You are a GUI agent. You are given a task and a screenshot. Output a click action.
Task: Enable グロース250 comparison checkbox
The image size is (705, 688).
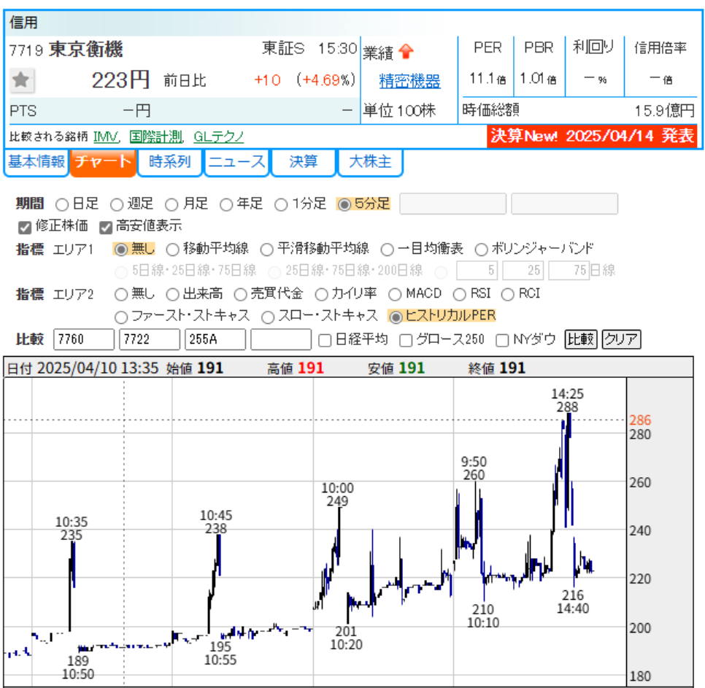(x=406, y=340)
